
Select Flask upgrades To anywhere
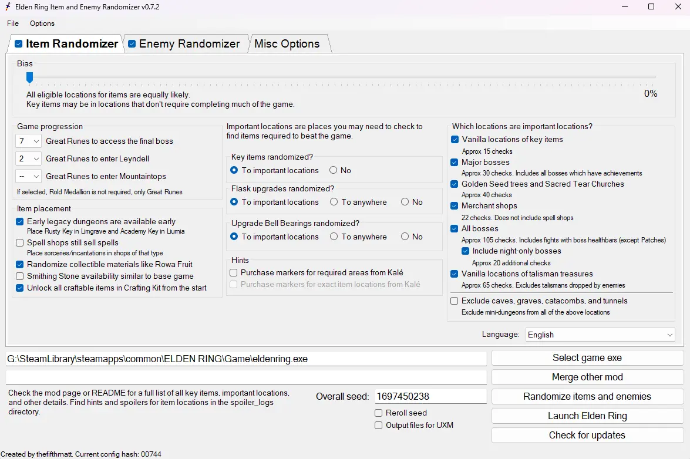tap(334, 202)
